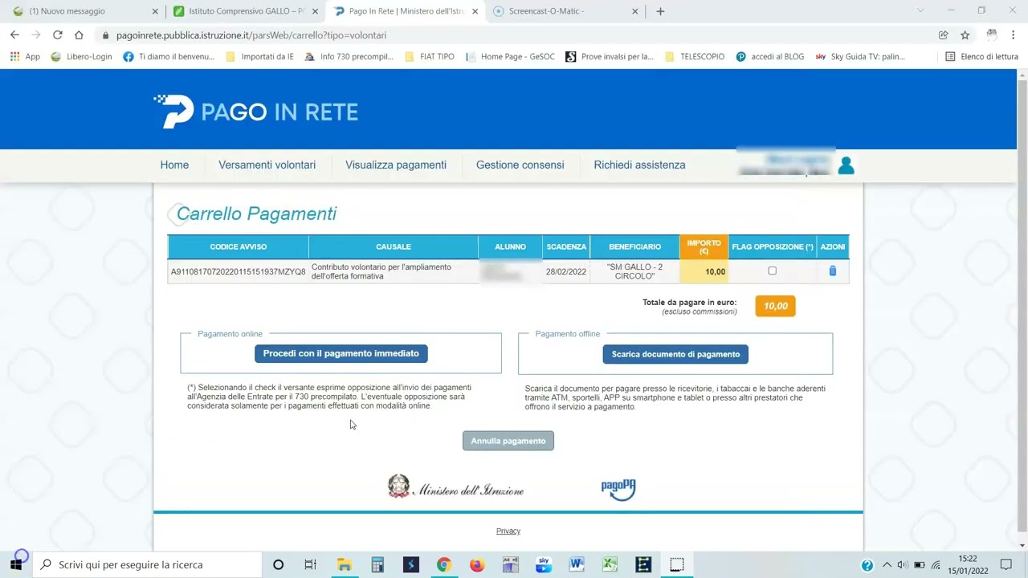Open the browser home page
The height and width of the screenshot is (578, 1028).
[79, 35]
